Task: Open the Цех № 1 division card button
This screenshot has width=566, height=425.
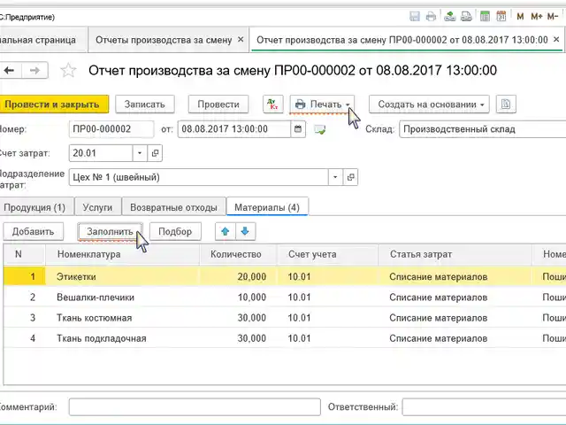Action: 350,177
